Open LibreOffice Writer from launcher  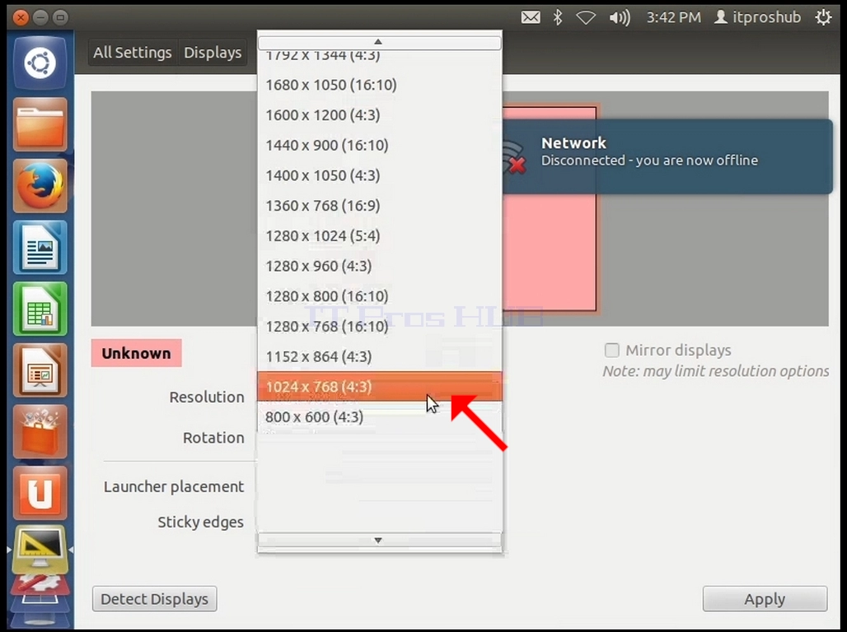click(x=40, y=248)
